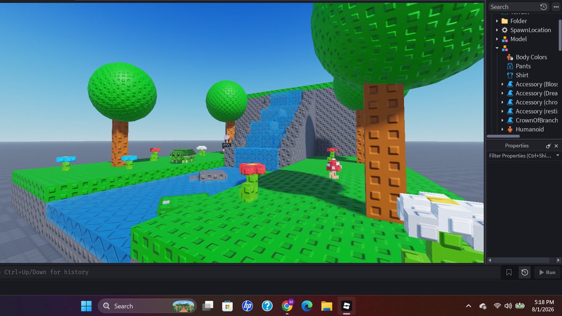
Task: Click the Shirt icon in Explorer
Action: click(x=510, y=75)
